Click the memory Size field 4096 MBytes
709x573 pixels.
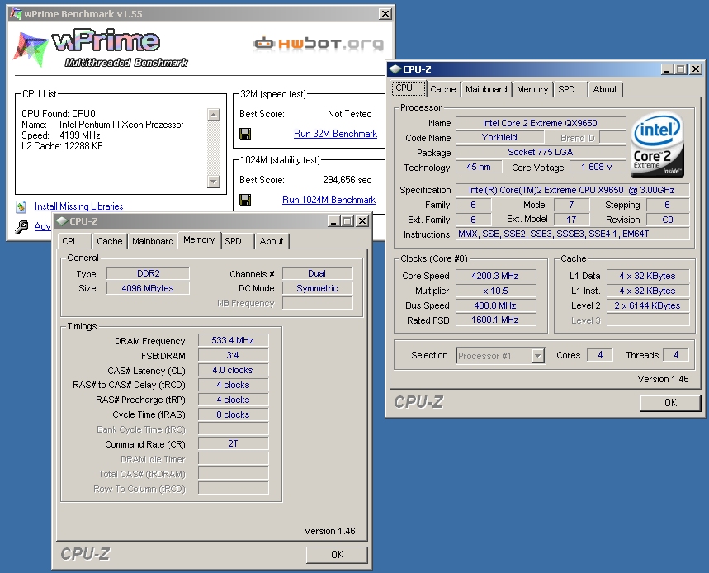pos(148,288)
